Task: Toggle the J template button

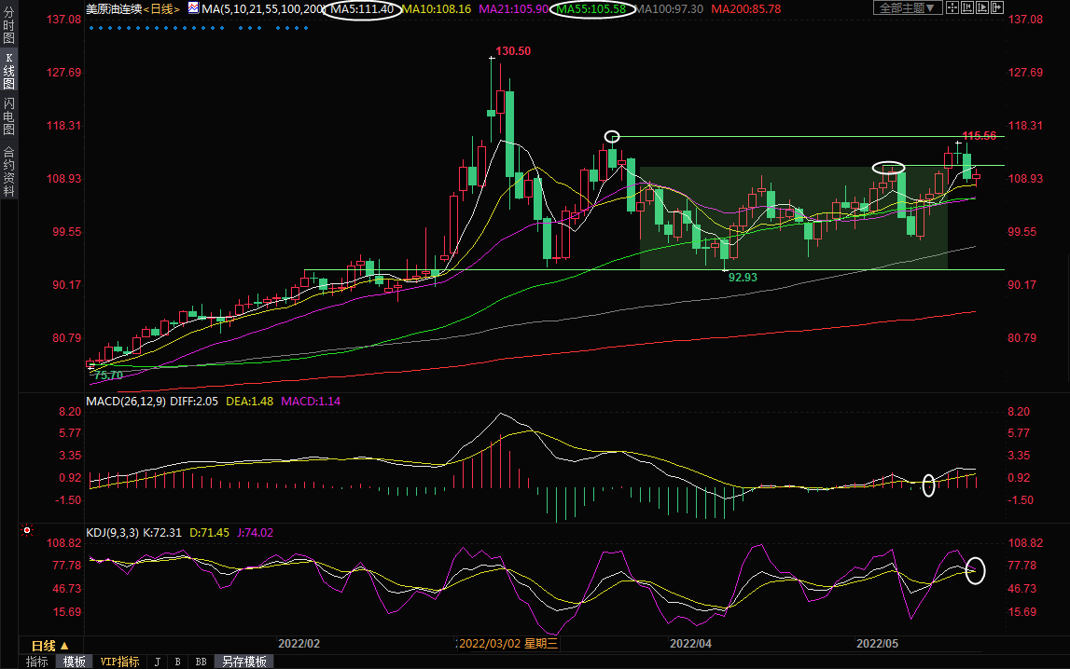Action: [x=157, y=662]
